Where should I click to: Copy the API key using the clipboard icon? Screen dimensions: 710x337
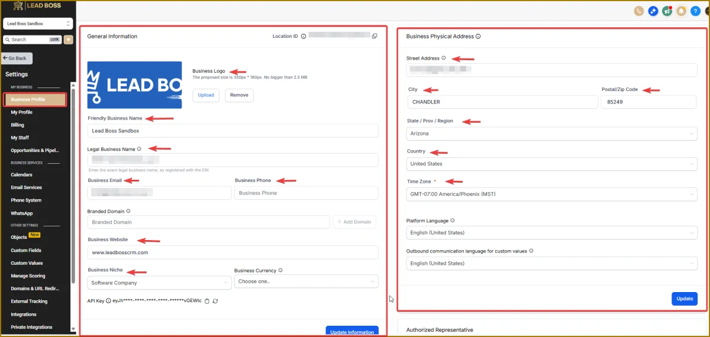pos(206,301)
